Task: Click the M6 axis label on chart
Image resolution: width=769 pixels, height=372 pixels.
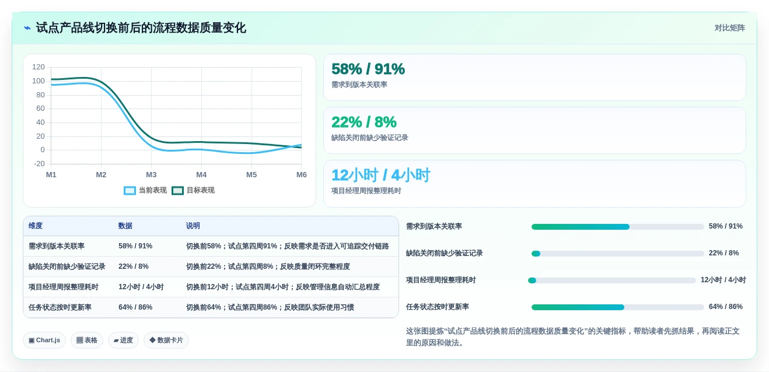Action: point(302,175)
